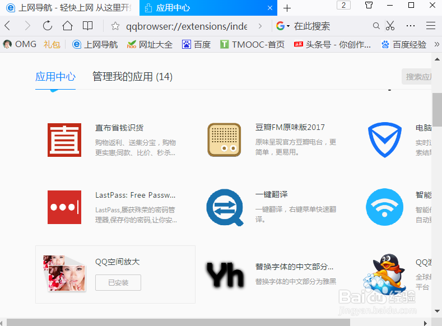Image resolution: width=442 pixels, height=326 pixels.
Task: Click the window count badge 2
Action: pos(343,5)
